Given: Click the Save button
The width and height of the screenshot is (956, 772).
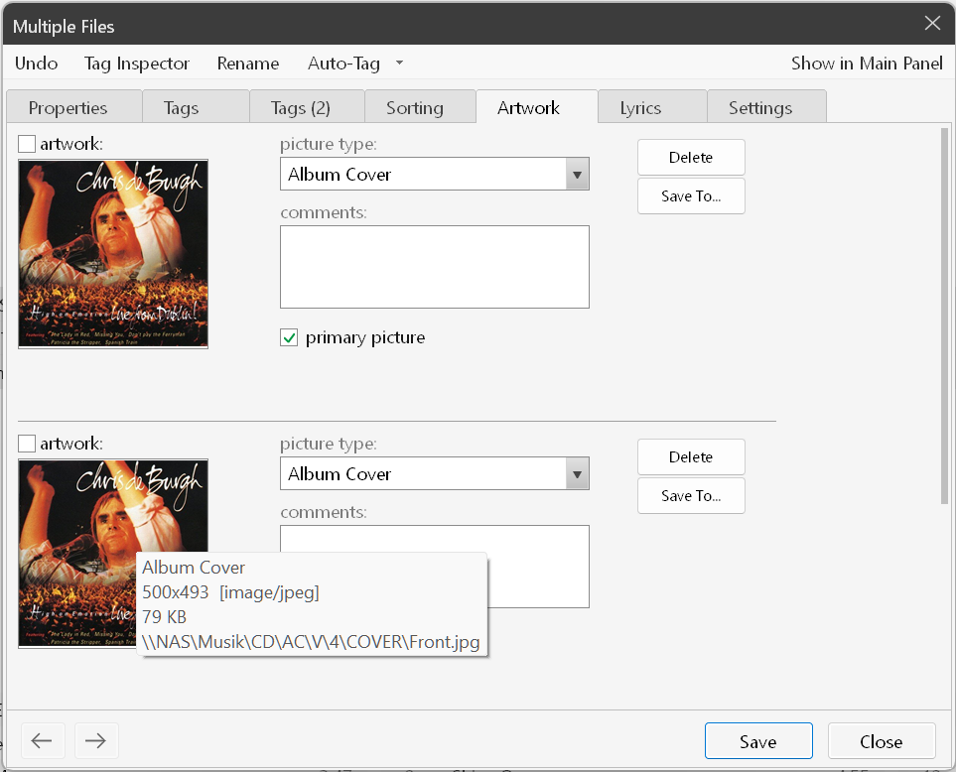Looking at the screenshot, I should [x=758, y=741].
